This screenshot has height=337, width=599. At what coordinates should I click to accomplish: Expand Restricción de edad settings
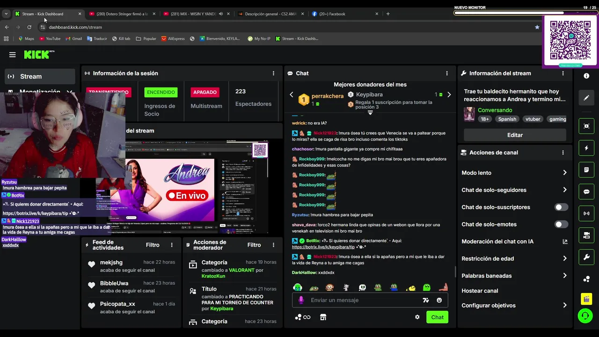[565, 258]
